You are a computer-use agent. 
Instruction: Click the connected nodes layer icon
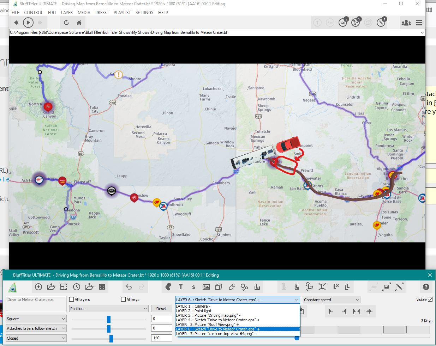click(x=244, y=287)
